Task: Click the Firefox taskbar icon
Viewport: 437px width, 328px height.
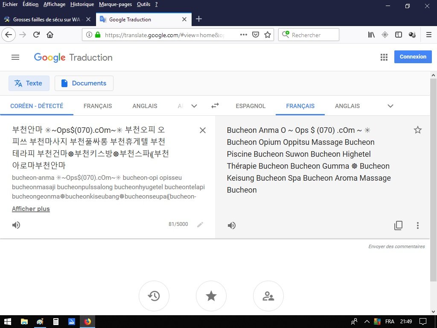Action: pyautogui.click(x=87, y=322)
